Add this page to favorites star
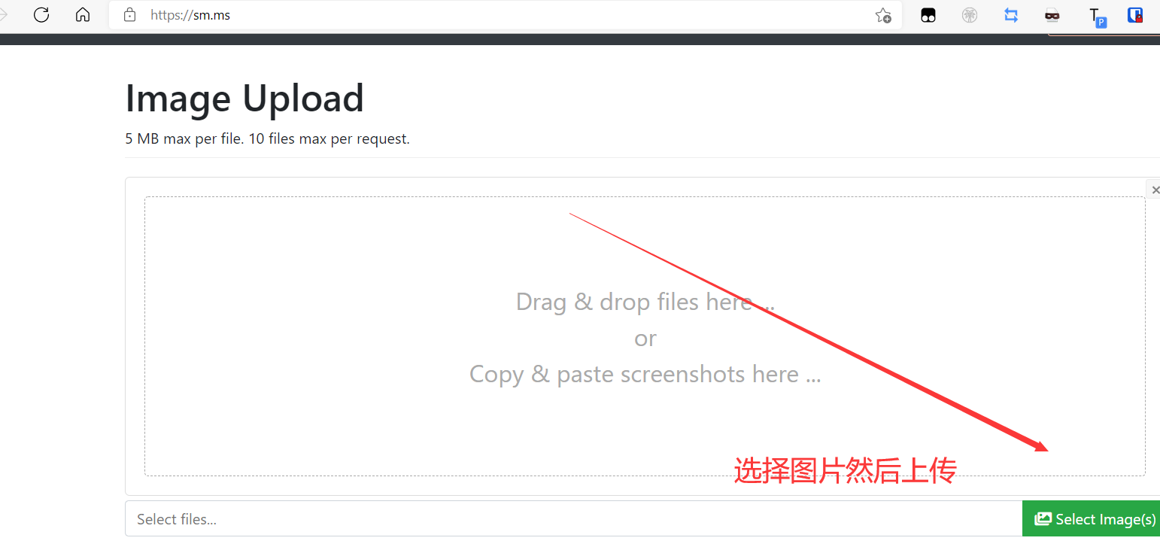Screen dimensions: 1160x553 [x=883, y=15]
